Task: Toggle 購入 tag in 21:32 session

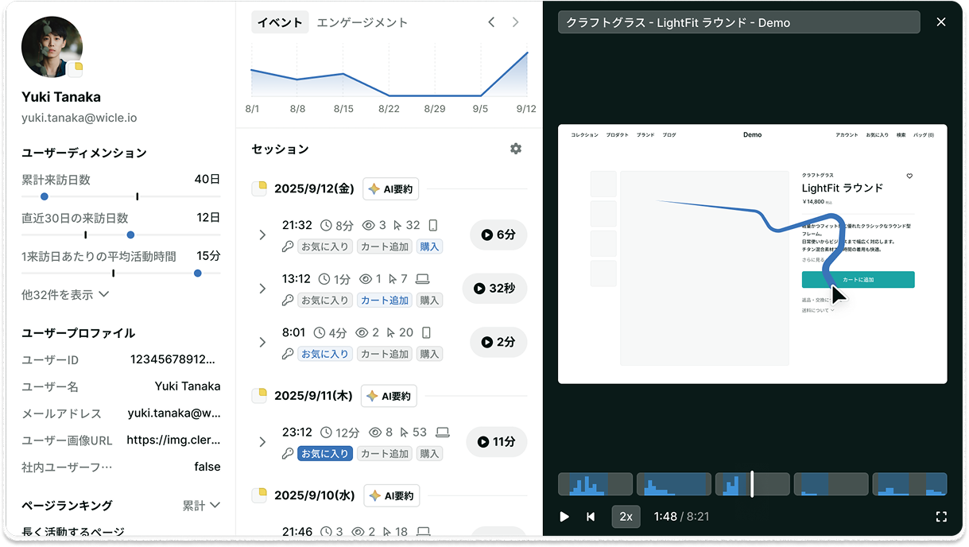Action: point(429,246)
